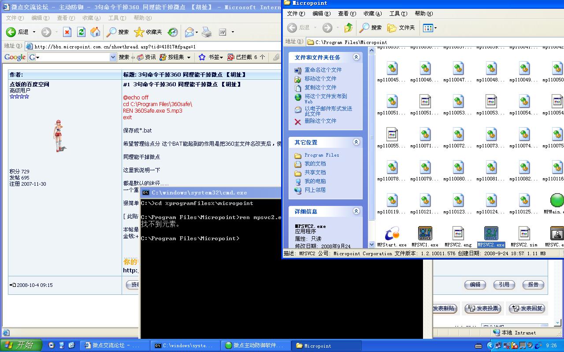The image size is (564, 352).
Task: Click 移动这个文件 task link
Action: point(320,78)
